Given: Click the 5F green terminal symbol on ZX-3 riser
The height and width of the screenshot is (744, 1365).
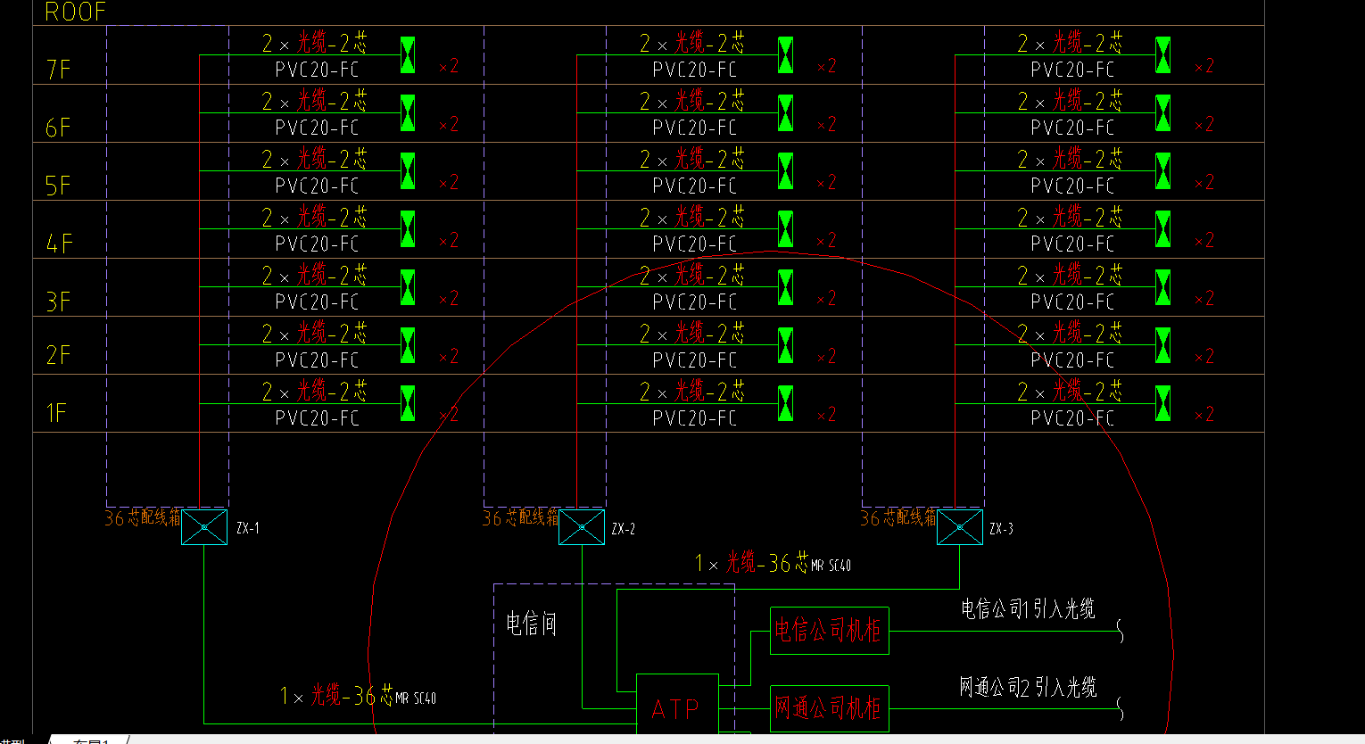Looking at the screenshot, I should [1163, 170].
